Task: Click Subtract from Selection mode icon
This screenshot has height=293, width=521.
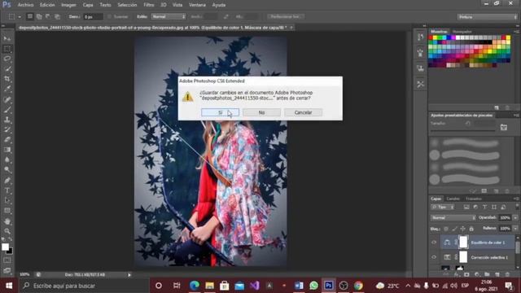Action: [48, 16]
